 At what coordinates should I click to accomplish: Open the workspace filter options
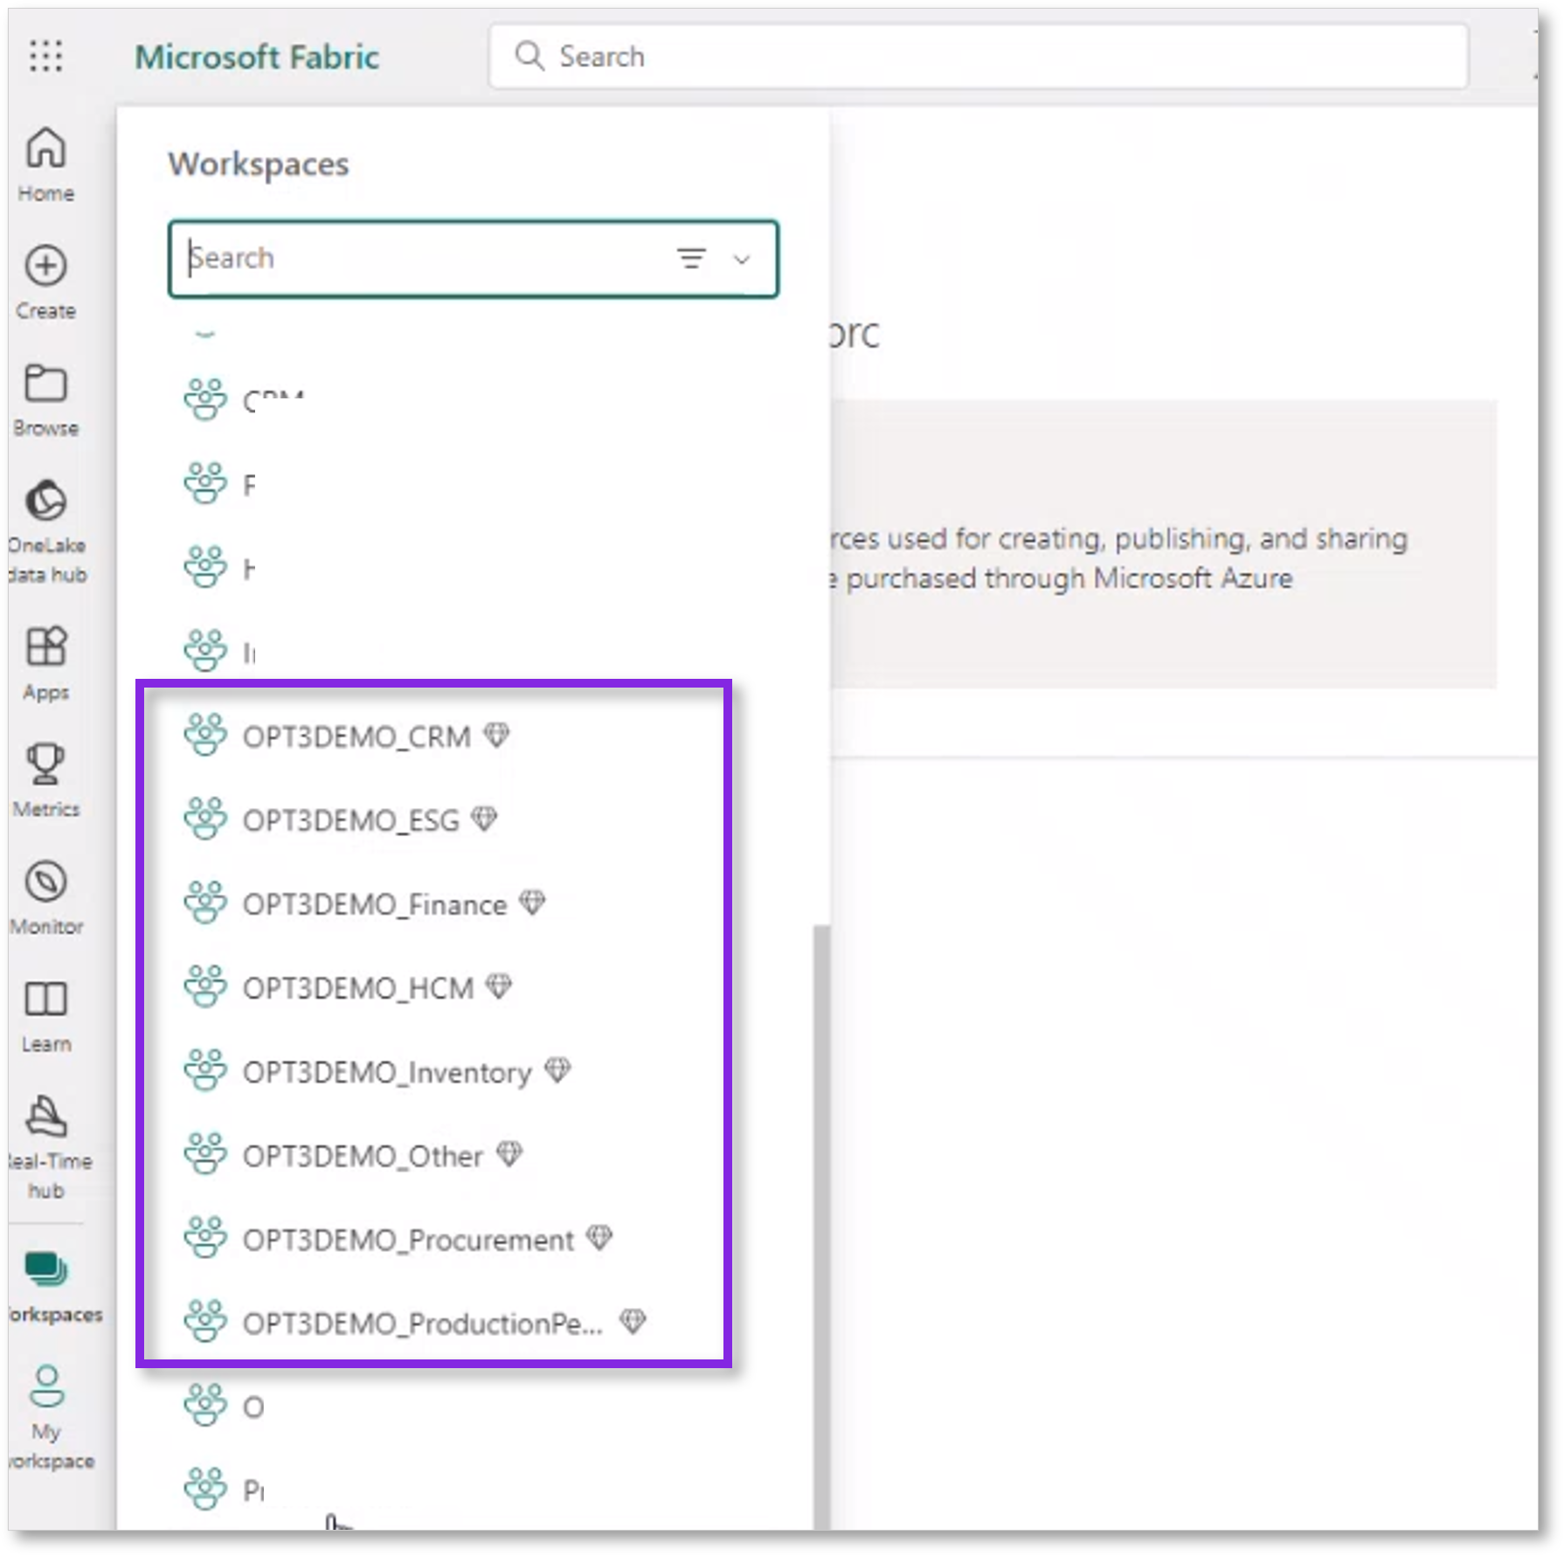coord(692,259)
